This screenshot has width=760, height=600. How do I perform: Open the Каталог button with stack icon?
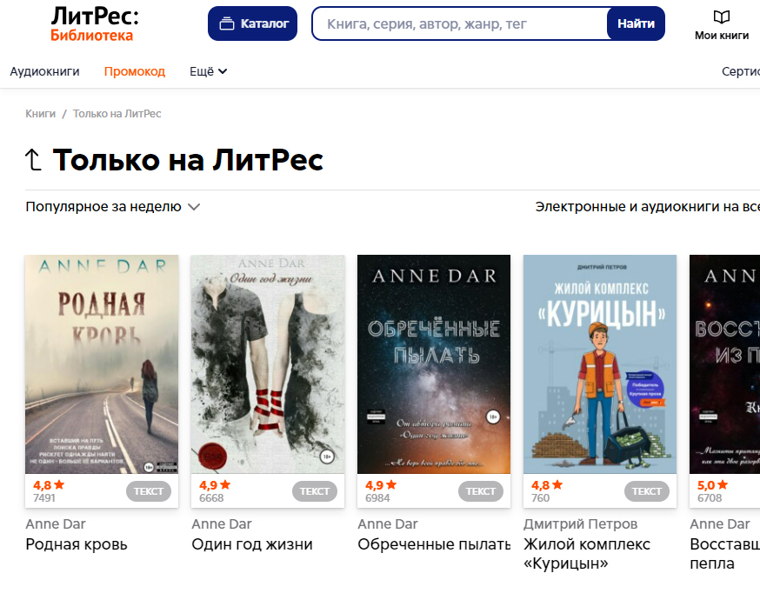(252, 23)
